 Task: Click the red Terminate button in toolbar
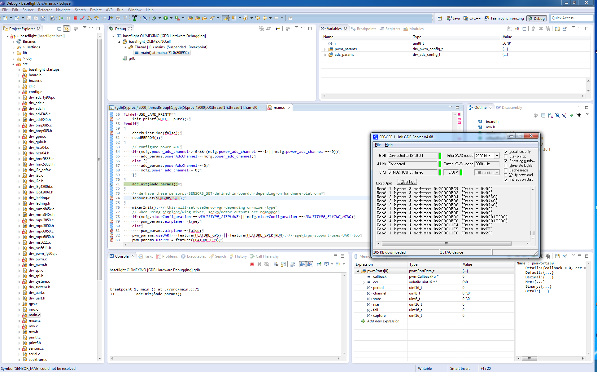pyautogui.click(x=75, y=18)
